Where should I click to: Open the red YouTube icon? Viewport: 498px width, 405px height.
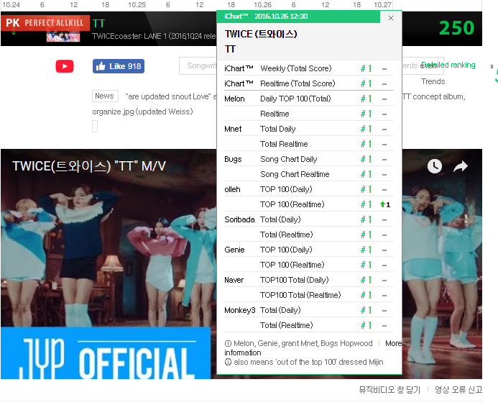(65, 66)
